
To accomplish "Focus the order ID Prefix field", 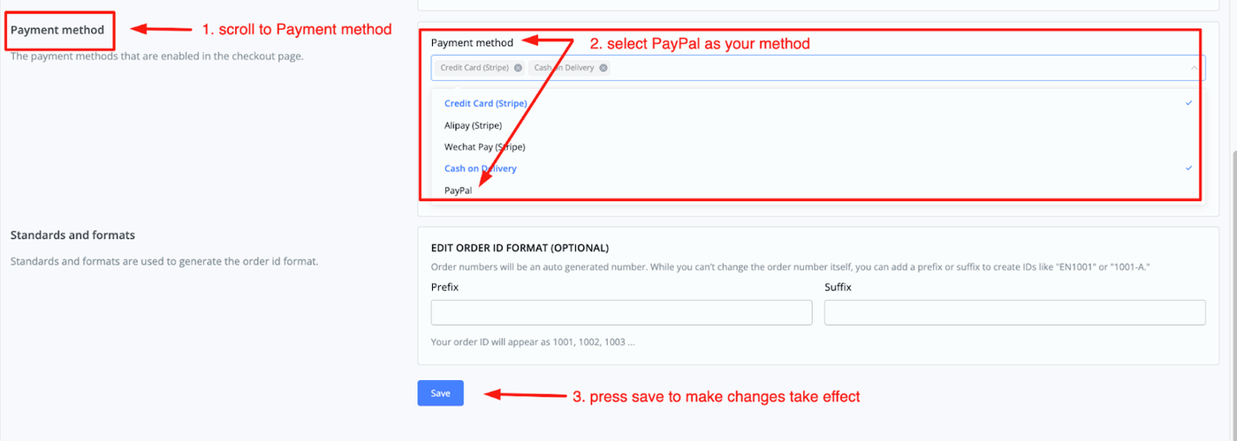I will tap(621, 312).
